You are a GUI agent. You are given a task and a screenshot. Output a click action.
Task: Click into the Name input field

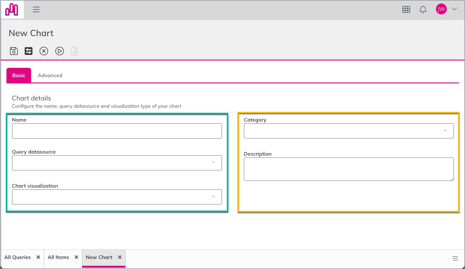[x=117, y=131]
